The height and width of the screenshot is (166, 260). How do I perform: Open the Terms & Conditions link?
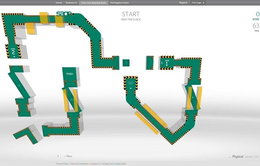[79, 164]
